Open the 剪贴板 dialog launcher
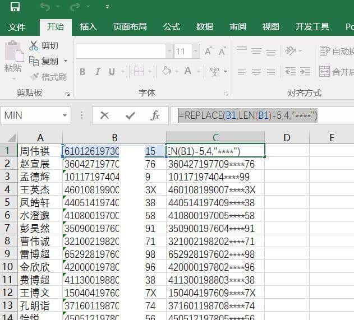 [x=67, y=94]
